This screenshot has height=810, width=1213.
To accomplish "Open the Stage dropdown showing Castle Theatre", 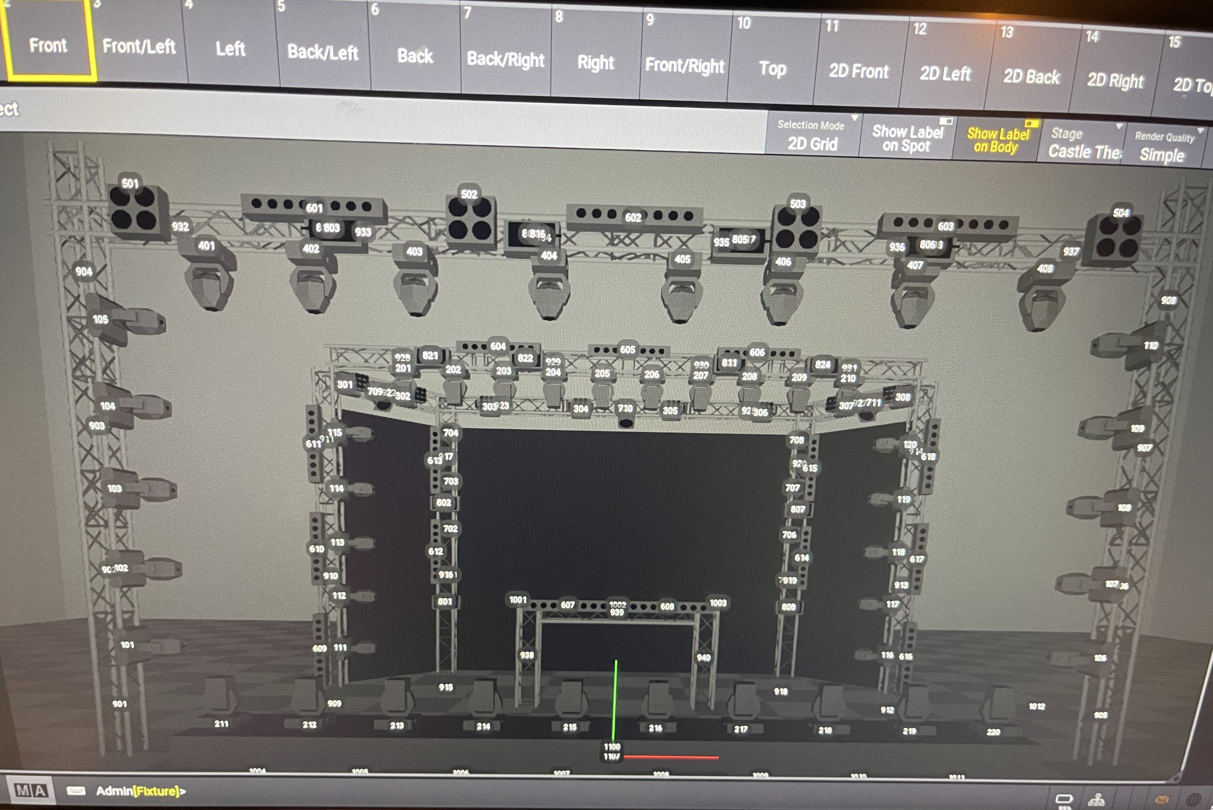I will (x=1083, y=144).
